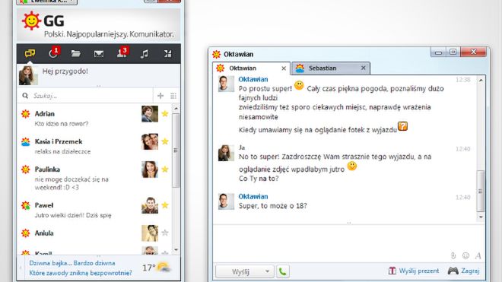Toggle favorite star for Paulinka
Viewport: 502px width, 282px height.
tap(165, 170)
